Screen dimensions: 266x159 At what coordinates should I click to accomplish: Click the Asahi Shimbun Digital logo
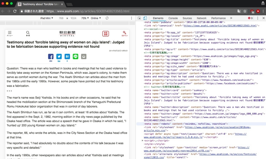pos(67,33)
